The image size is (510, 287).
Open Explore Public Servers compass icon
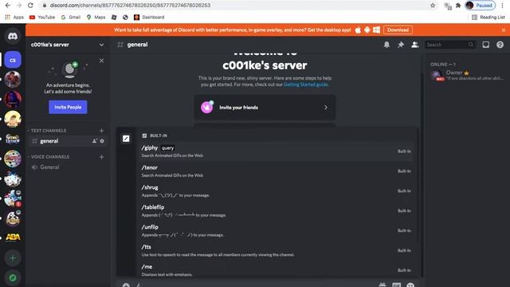tap(13, 278)
